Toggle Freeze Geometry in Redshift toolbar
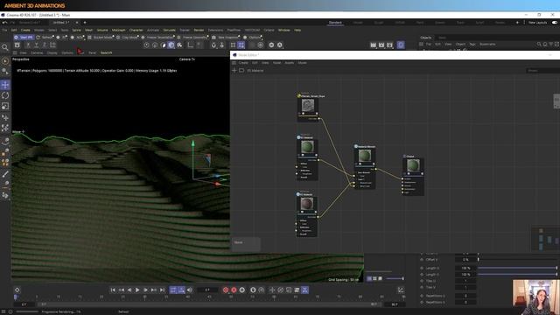 (192, 37)
